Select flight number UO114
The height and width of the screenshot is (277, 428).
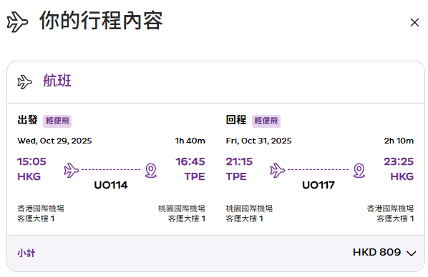pos(111,185)
